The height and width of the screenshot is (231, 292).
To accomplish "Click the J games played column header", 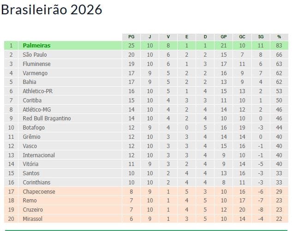I will pos(149,37).
